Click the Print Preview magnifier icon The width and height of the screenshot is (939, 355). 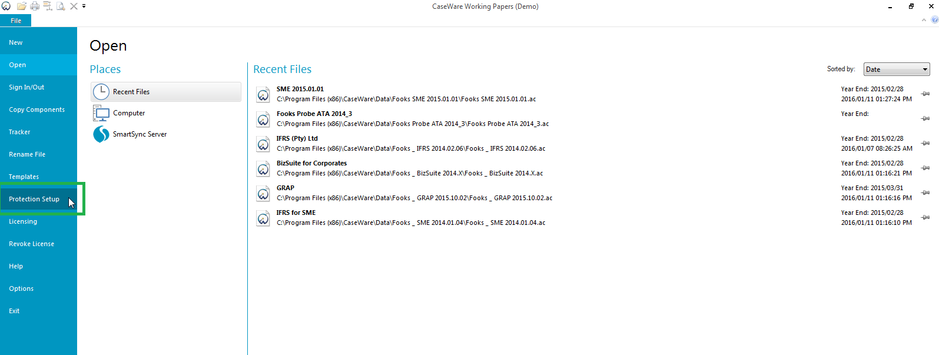coord(61,6)
